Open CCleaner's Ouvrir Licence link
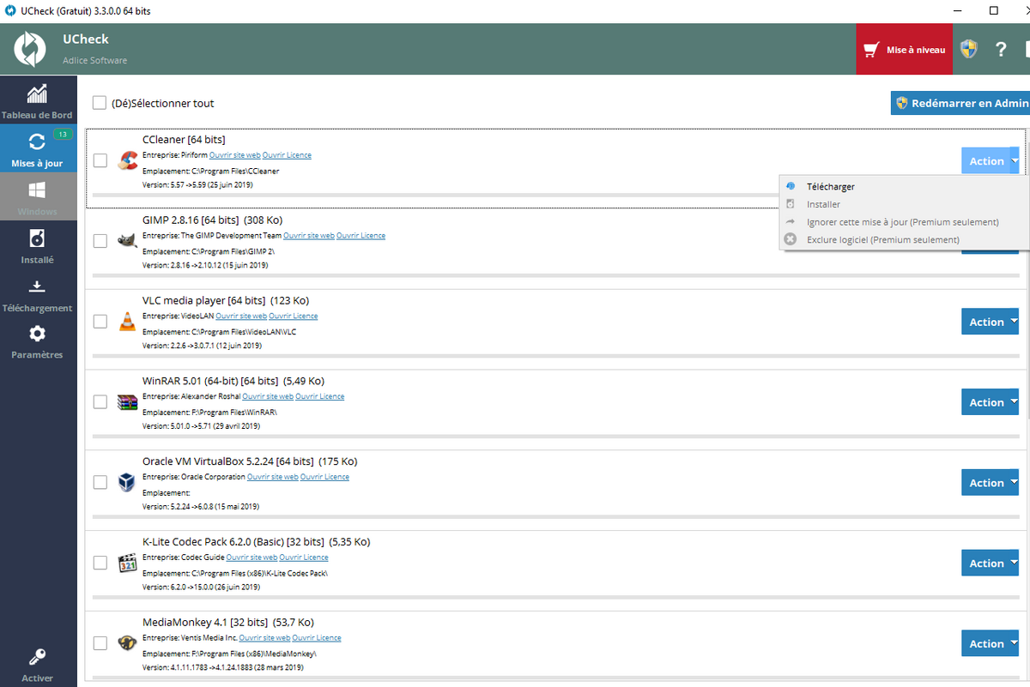This screenshot has width=1030, height=687. click(x=287, y=155)
